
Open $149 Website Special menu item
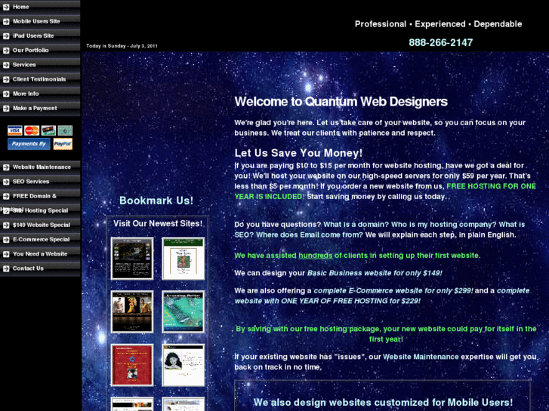click(40, 225)
